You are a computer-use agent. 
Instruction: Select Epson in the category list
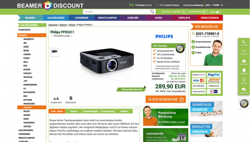27,69
